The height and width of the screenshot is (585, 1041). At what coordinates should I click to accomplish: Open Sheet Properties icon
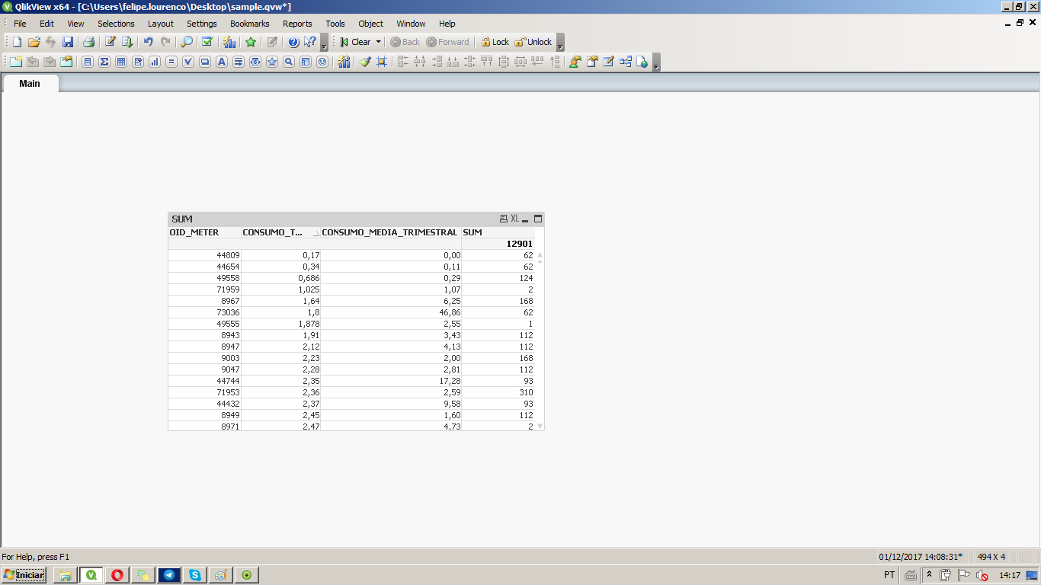66,62
